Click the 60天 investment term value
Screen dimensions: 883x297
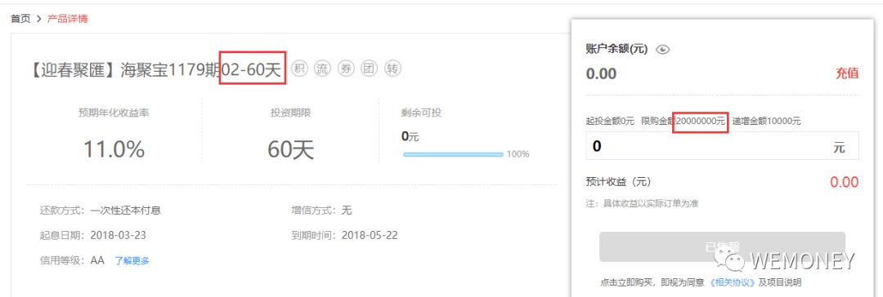pyautogui.click(x=290, y=149)
